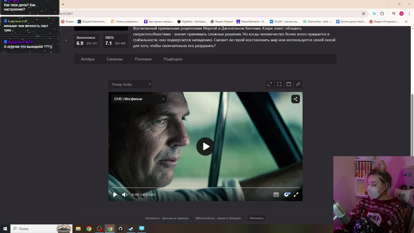
Task: Open the StreamElements bookmark
Action: [x=251, y=22]
